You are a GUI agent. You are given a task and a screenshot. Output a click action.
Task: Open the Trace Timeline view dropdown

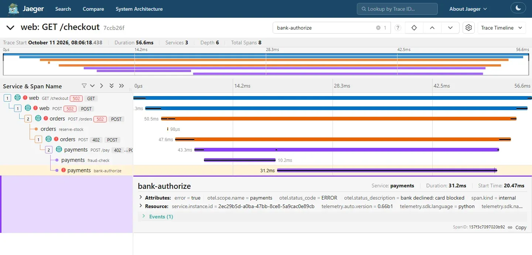(x=502, y=28)
